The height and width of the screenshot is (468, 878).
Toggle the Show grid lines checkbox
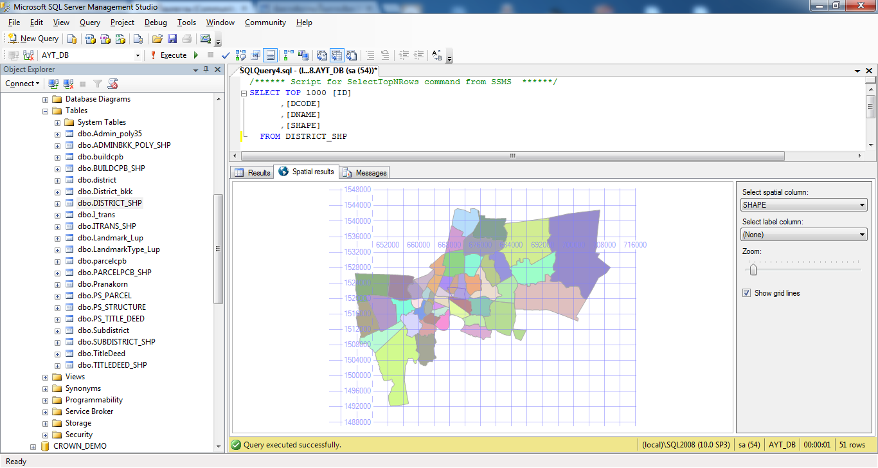pyautogui.click(x=746, y=293)
